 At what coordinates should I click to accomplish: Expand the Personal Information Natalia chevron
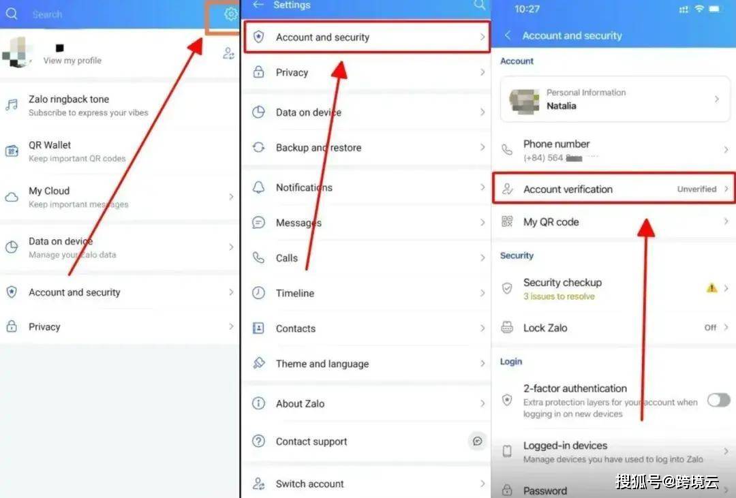(717, 99)
